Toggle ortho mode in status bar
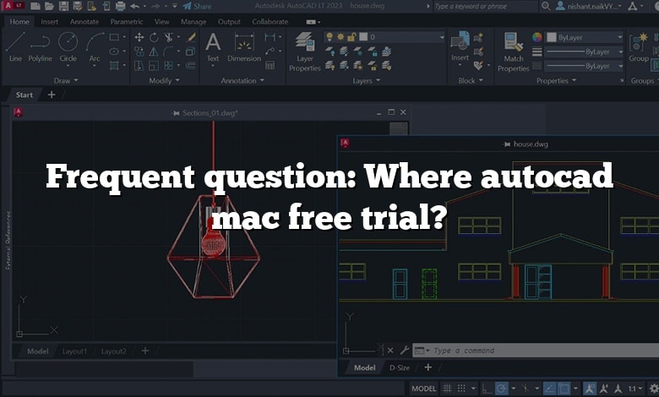This screenshot has width=659, height=397. click(x=487, y=389)
